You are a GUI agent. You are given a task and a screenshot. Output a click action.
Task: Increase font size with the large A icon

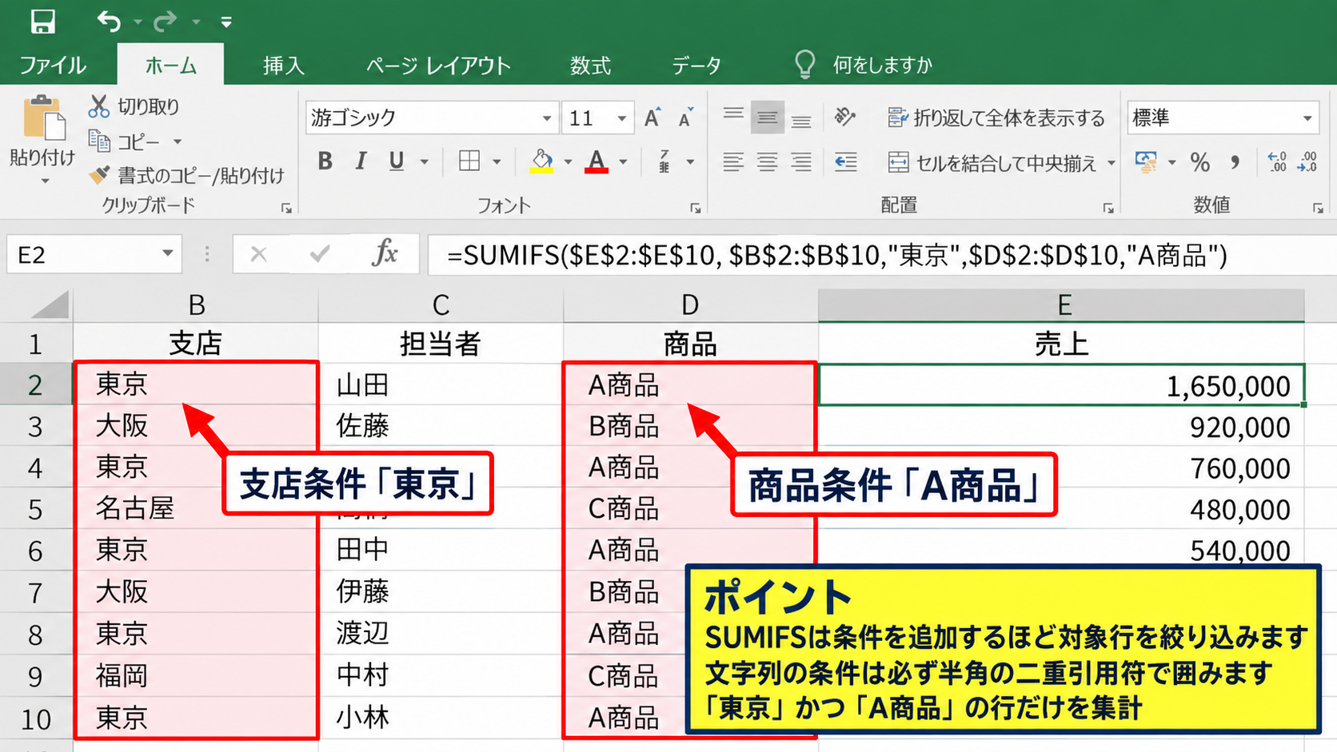pyautogui.click(x=653, y=118)
